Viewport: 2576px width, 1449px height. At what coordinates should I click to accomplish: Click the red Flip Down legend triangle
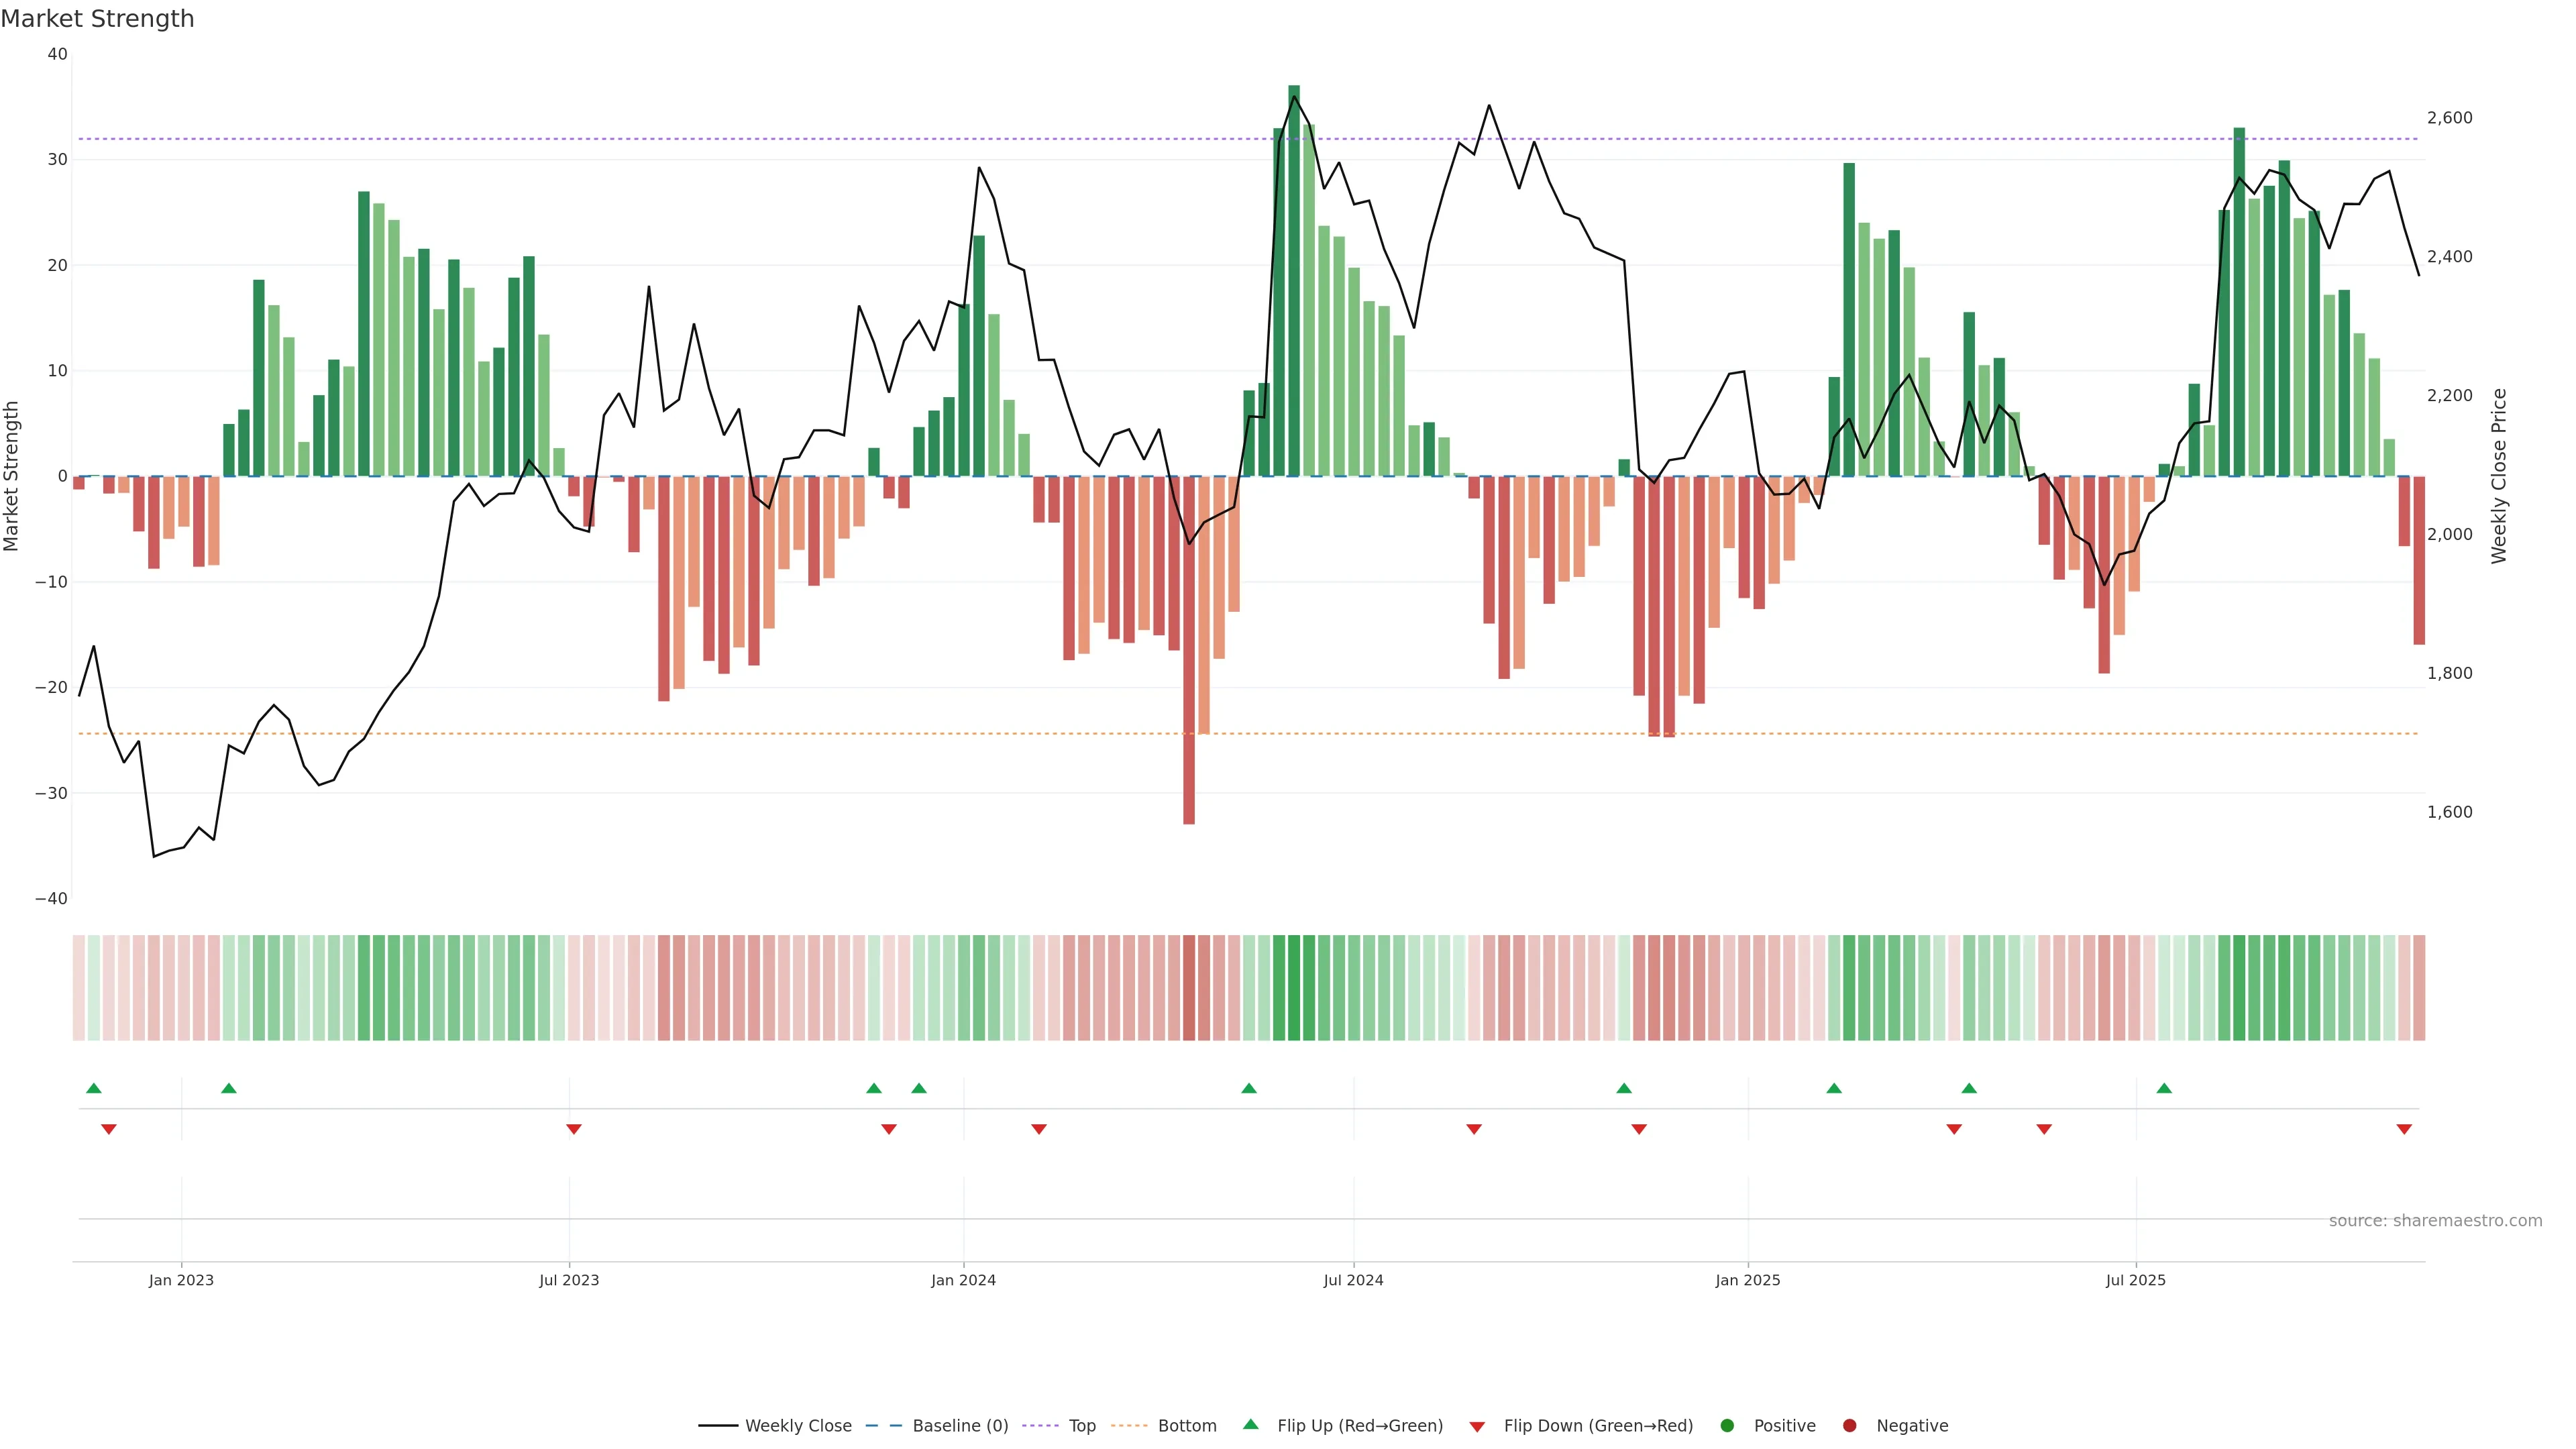[x=1477, y=1427]
